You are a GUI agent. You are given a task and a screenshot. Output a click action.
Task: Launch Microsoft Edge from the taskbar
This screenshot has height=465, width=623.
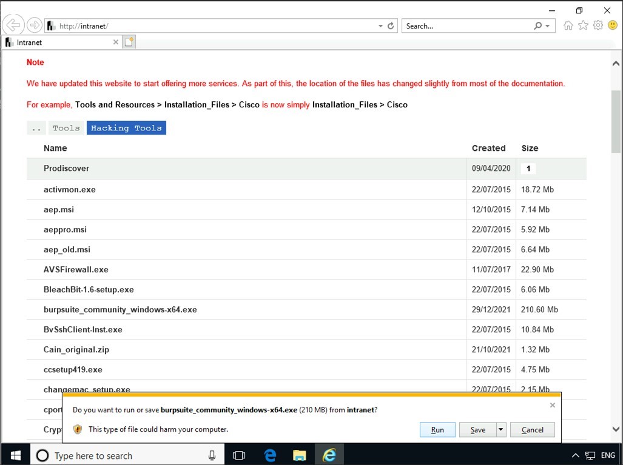coord(269,454)
